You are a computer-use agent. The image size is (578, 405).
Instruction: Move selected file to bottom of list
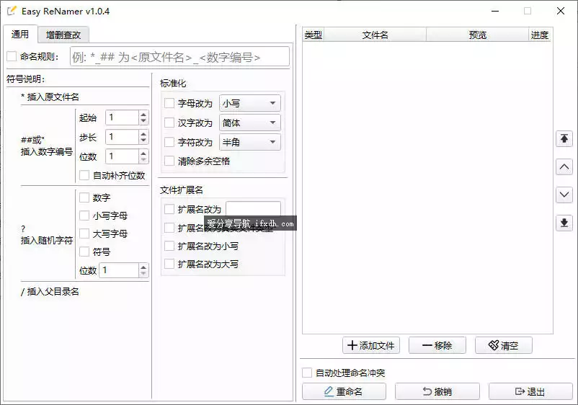[x=564, y=223]
